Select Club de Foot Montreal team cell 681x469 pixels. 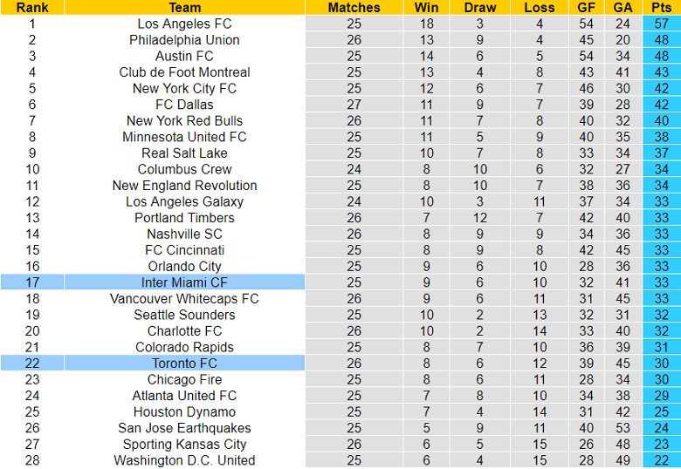coord(184,72)
